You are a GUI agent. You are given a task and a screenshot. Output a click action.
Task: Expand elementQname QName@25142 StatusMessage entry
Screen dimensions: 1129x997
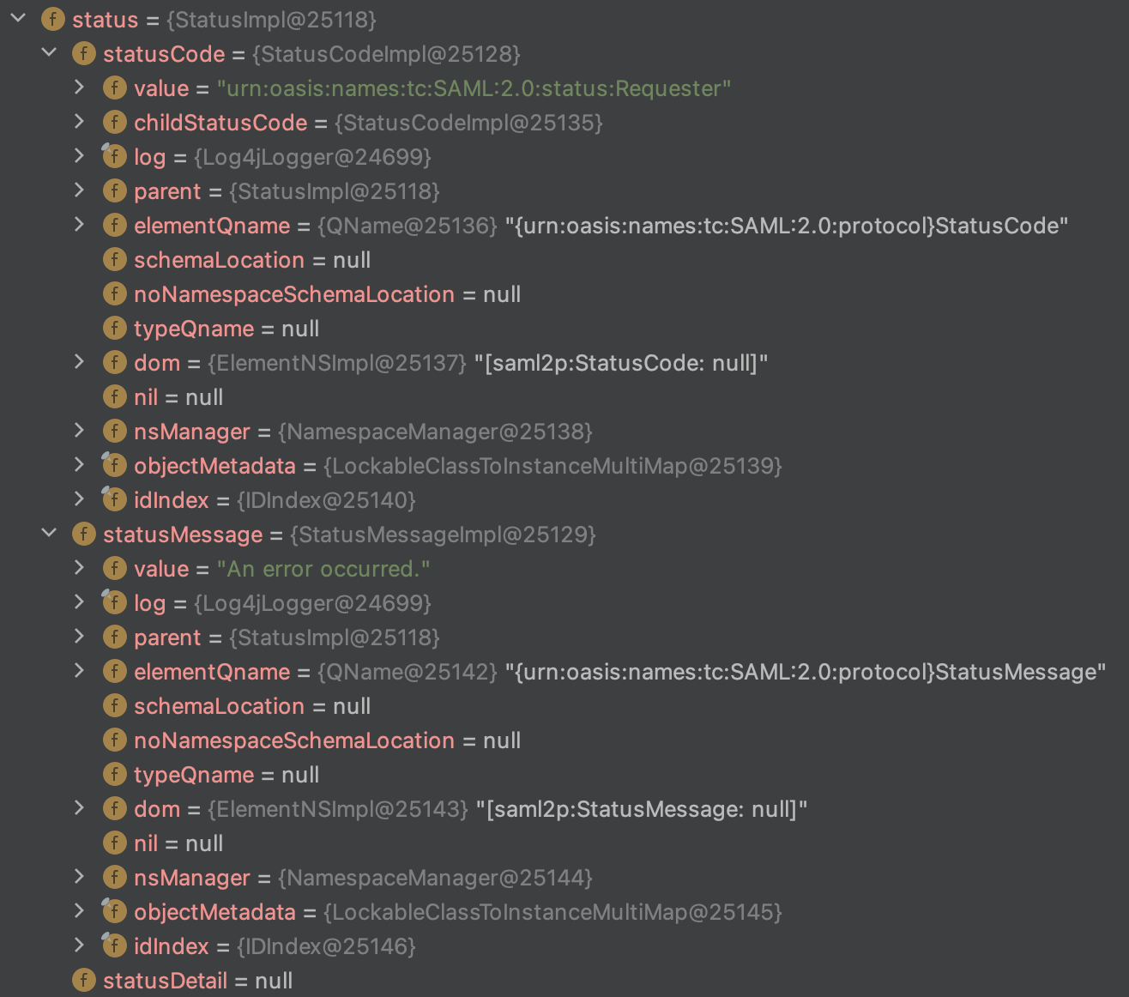pos(79,670)
